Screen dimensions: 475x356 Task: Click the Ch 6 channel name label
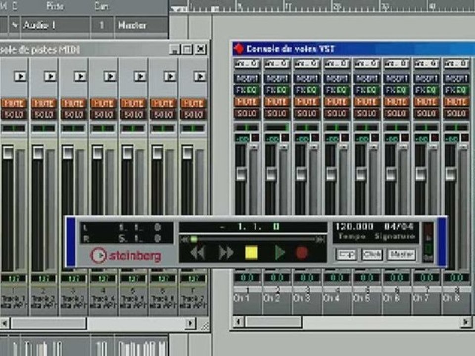coord(391,299)
